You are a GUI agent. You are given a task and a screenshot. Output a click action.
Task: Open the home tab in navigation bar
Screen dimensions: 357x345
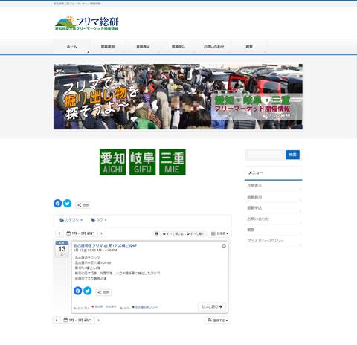click(x=71, y=47)
